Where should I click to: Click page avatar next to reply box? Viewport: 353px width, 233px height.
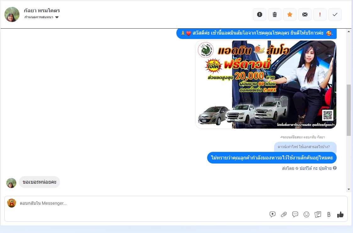pyautogui.click(x=12, y=203)
